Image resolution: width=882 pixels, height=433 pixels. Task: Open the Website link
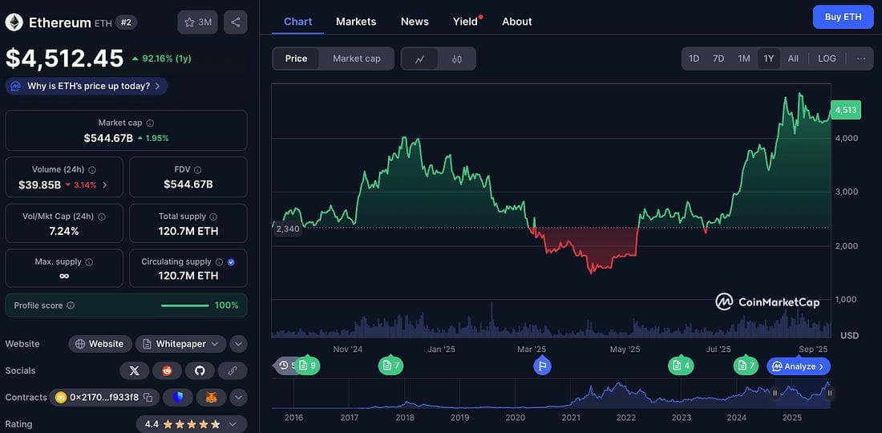click(x=100, y=343)
